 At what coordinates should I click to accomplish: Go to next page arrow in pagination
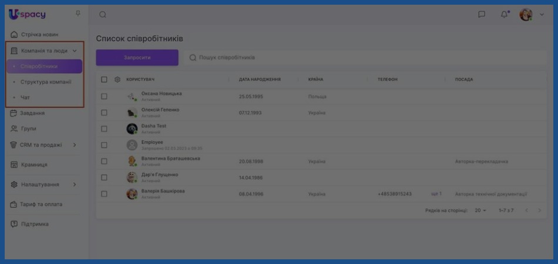coord(540,210)
